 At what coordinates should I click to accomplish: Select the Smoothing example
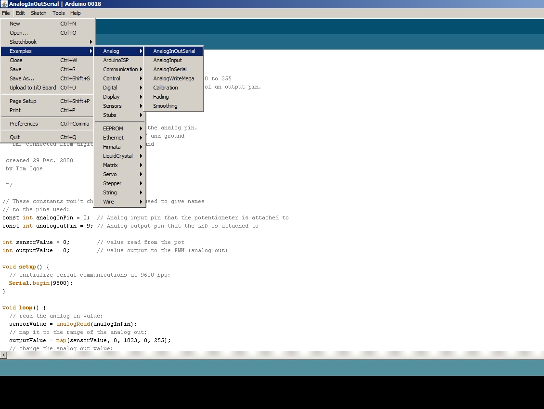coord(165,106)
